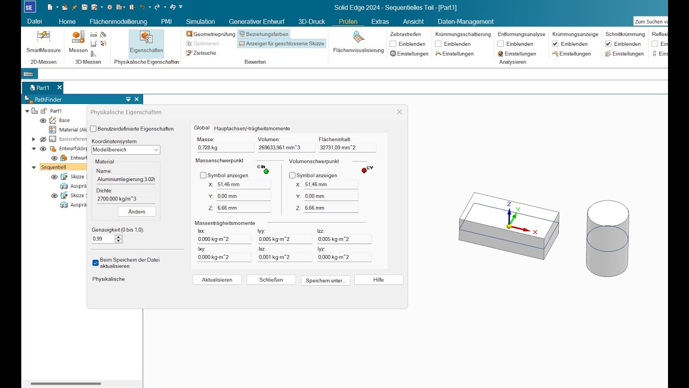Open Zebrastreifen Einstellungen
Screen dimensions: 689x388
409,54
